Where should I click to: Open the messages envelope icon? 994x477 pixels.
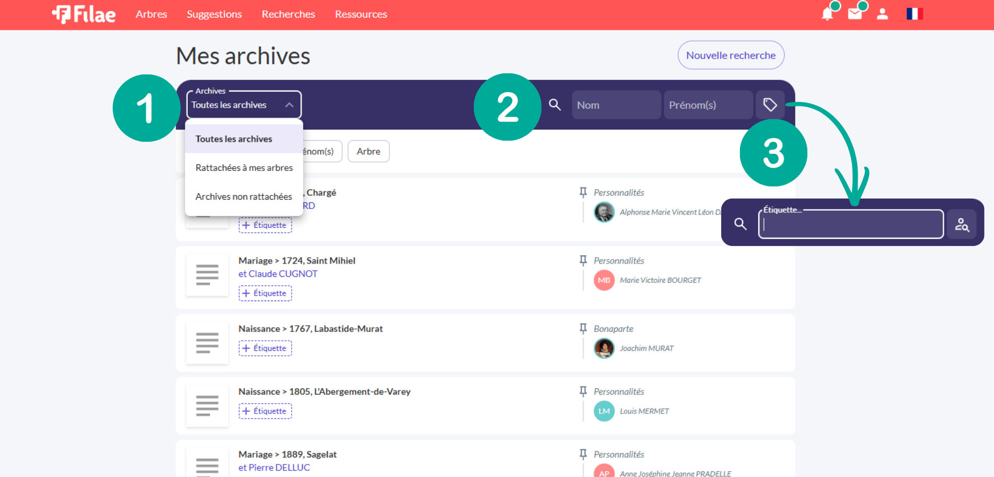click(854, 14)
